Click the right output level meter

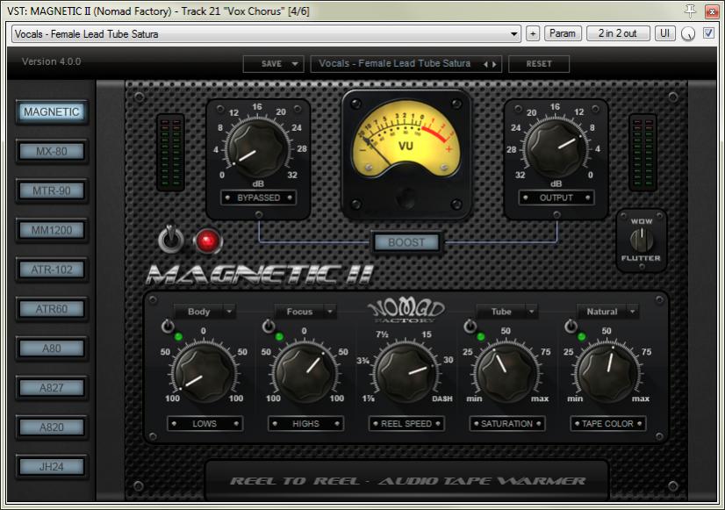coord(643,153)
